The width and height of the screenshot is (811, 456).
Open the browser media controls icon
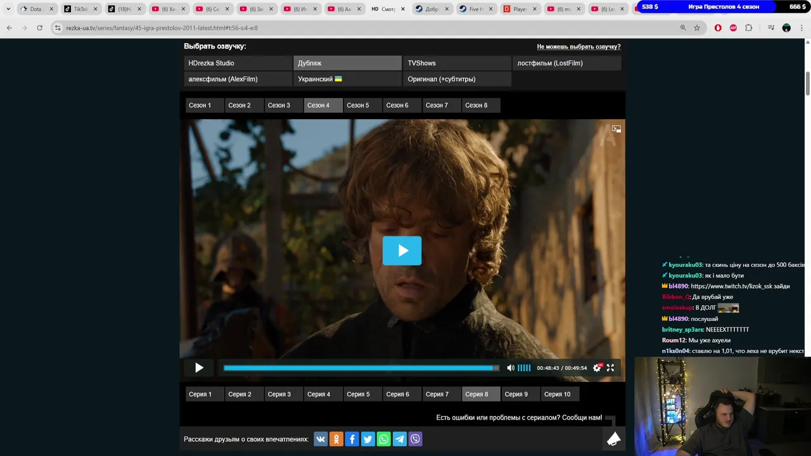(771, 28)
